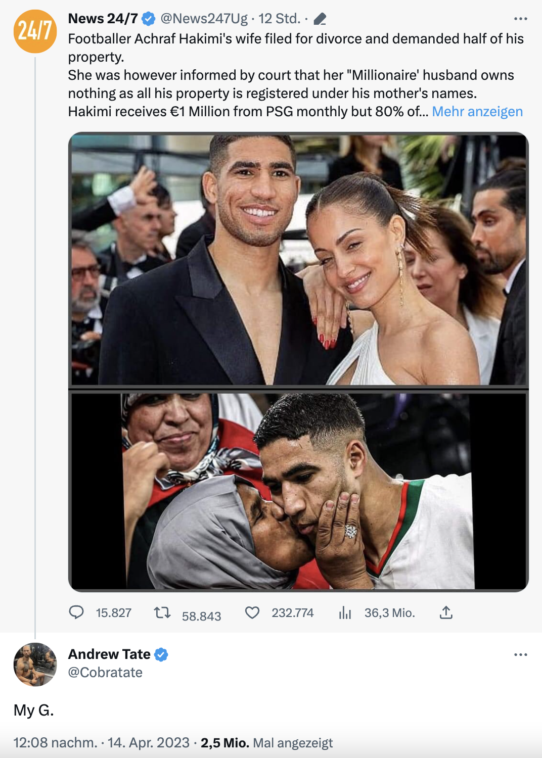Click News 24/7 blue verified badge
542x758 pixels.
[x=148, y=19]
